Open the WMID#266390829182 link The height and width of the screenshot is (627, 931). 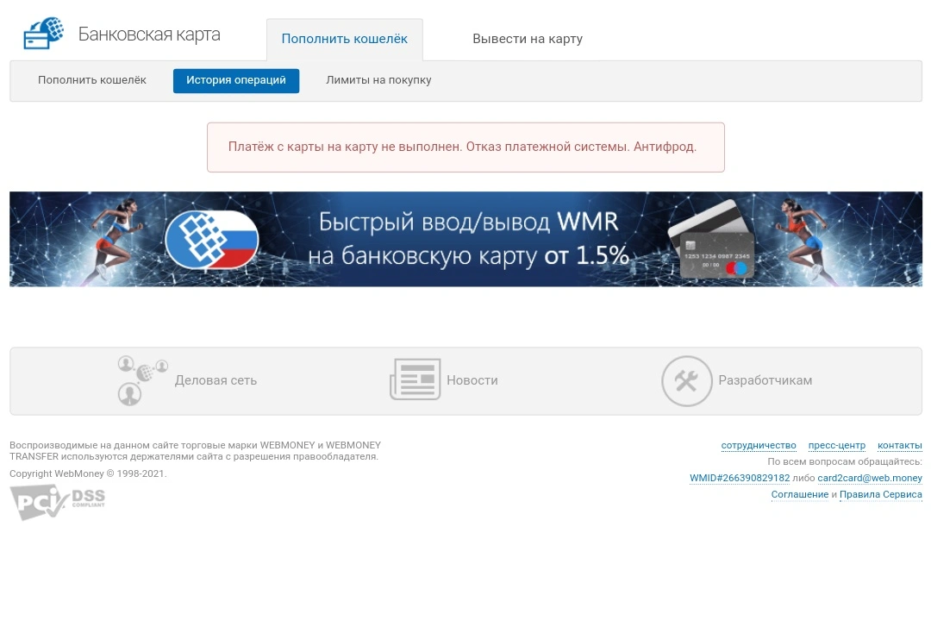pyautogui.click(x=740, y=478)
